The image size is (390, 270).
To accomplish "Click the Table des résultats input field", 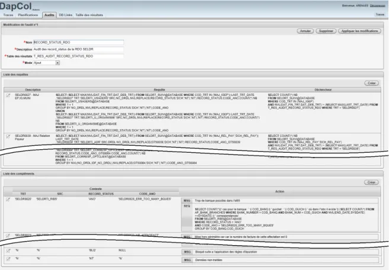I will [x=78, y=56].
